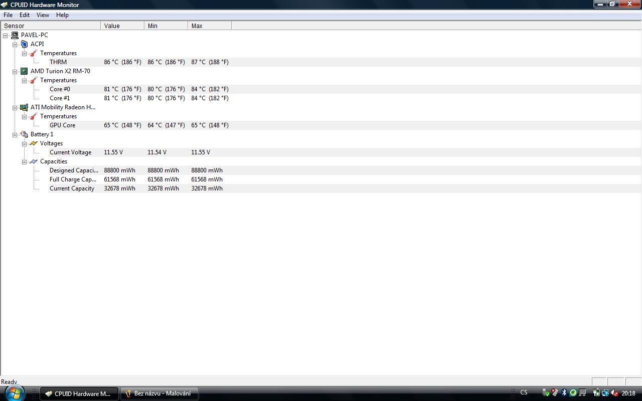Collapse Temperatures under ACPI
Viewport: 642px width, 401px height.
pyautogui.click(x=24, y=53)
